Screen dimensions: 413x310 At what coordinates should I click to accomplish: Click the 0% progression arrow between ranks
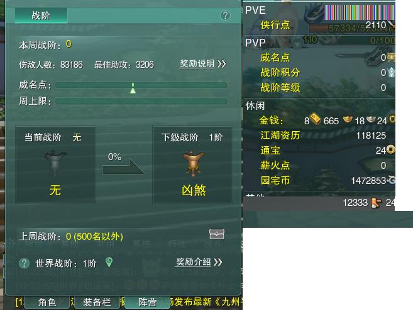pyautogui.click(x=123, y=164)
